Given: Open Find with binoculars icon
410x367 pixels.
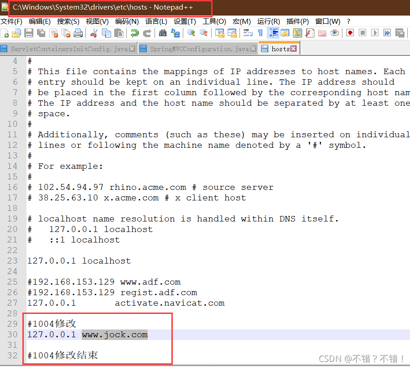Looking at the screenshot, I should 163,33.
